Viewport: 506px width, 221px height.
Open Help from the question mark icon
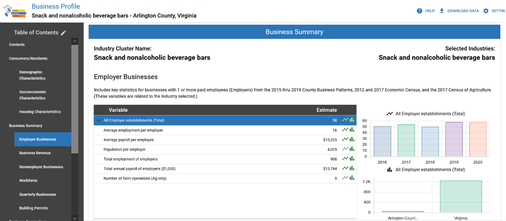click(x=420, y=11)
